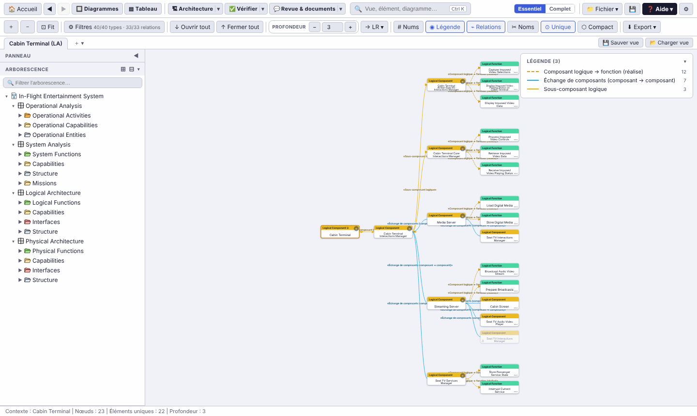Zoom in with the plus toolbar button

click(x=11, y=27)
